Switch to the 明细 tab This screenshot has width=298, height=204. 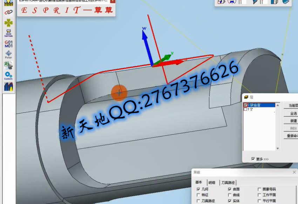click(212, 183)
